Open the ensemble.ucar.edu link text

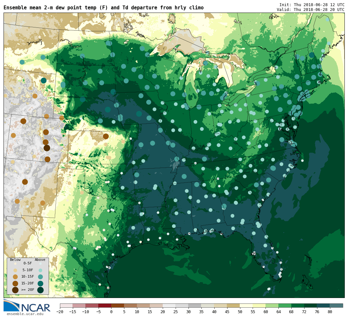[x=25, y=314]
